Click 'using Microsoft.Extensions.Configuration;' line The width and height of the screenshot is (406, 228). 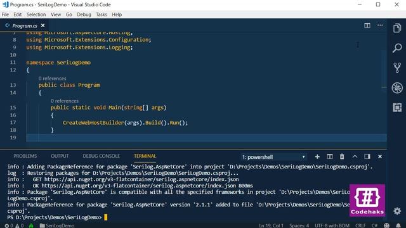[x=89, y=40]
